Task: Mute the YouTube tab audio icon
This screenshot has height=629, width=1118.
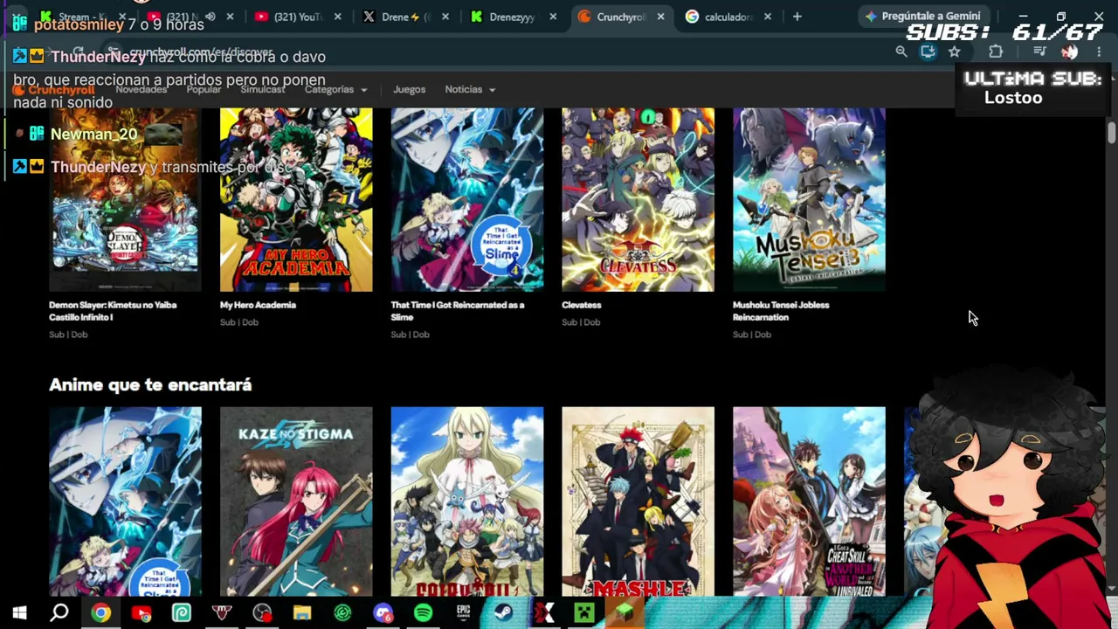Action: coord(210,17)
